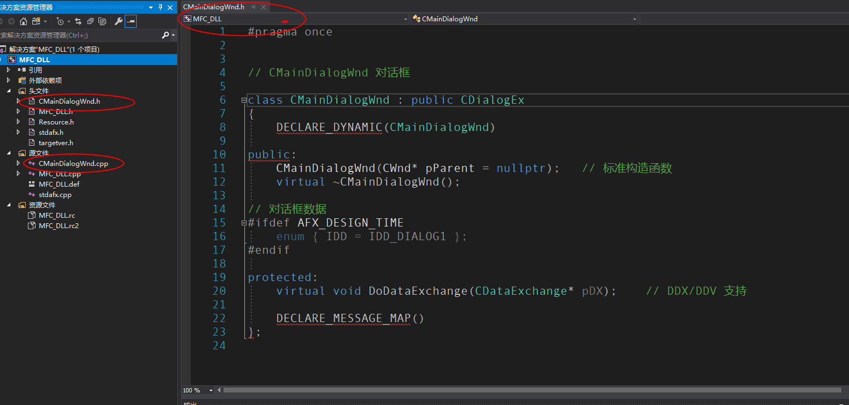Select Resource.h in header files
The height and width of the screenshot is (405, 849).
56,122
